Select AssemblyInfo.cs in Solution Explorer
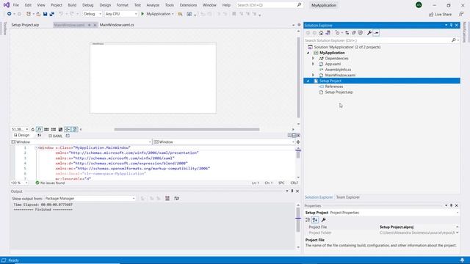The image size is (470, 264). click(338, 70)
